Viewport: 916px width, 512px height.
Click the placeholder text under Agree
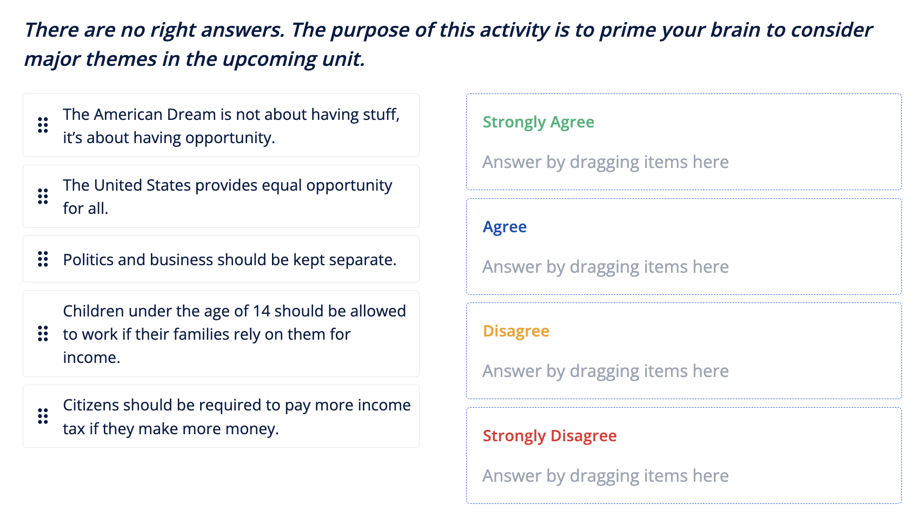(x=605, y=267)
